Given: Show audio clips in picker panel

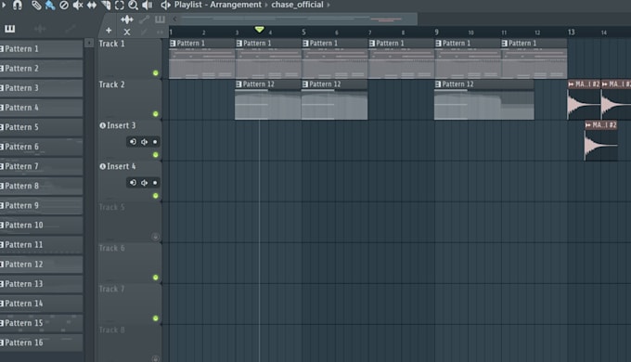Looking at the screenshot, I should 40,29.
